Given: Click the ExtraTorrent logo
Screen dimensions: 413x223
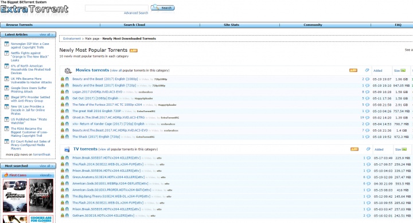Looking at the screenshot, I should pos(34,9).
